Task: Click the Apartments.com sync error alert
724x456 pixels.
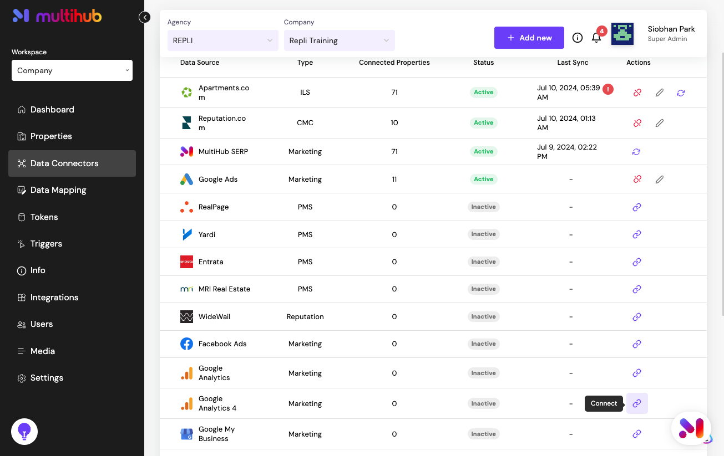Action: tap(608, 89)
